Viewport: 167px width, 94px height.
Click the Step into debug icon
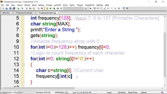coord(101,8)
